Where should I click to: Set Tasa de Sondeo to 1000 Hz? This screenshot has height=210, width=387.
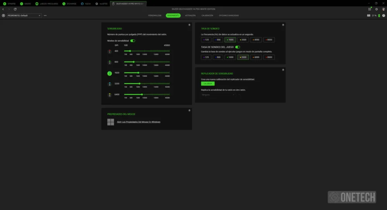pyautogui.click(x=230, y=40)
